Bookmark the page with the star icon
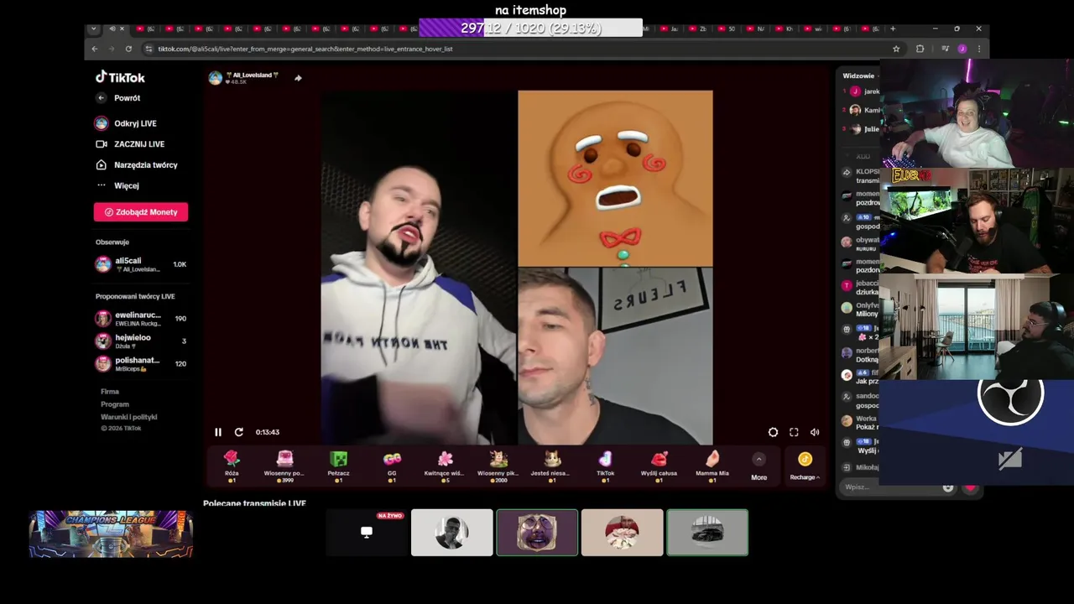 coord(896,49)
